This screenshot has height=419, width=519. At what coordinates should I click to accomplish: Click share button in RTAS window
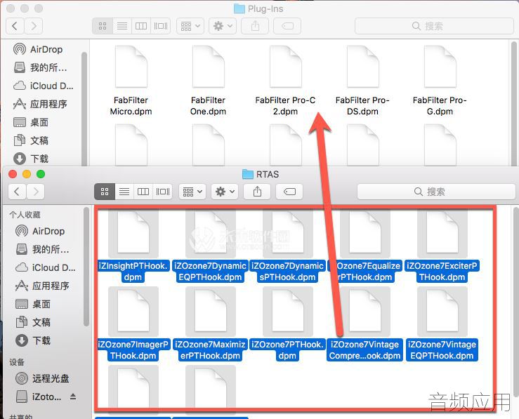pyautogui.click(x=257, y=192)
